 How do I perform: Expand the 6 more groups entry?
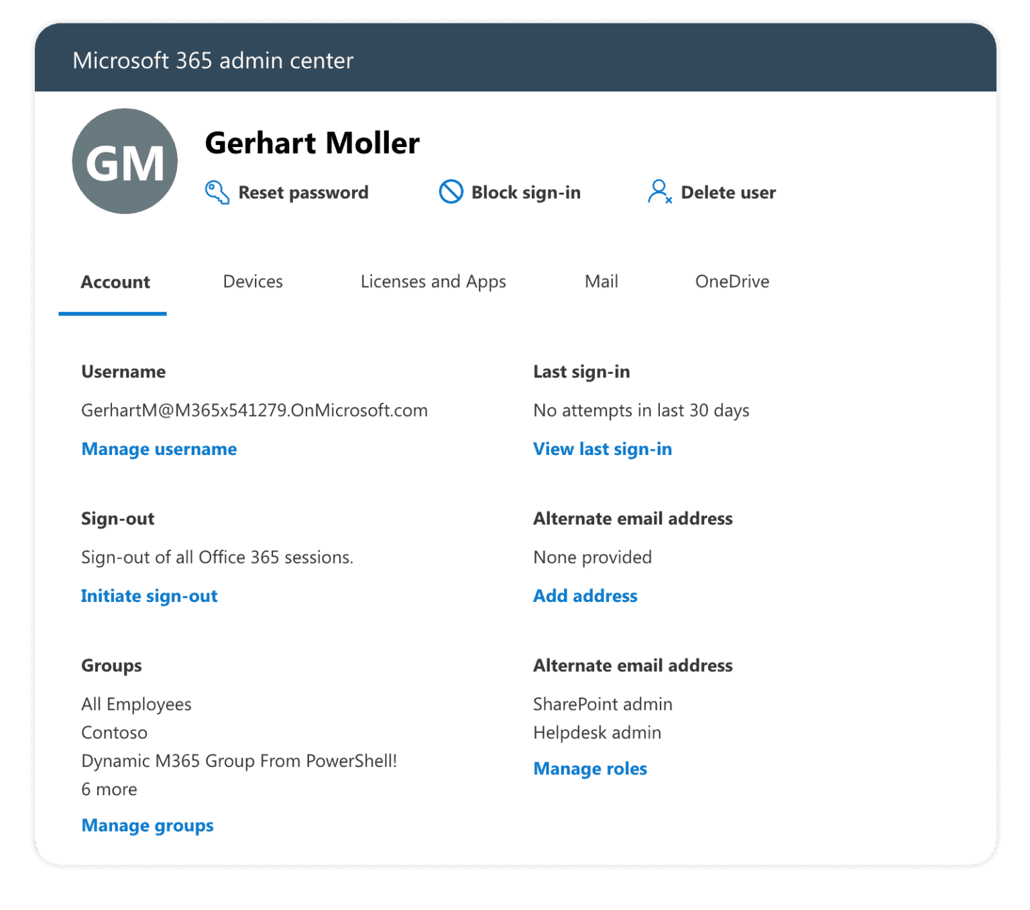tap(109, 789)
